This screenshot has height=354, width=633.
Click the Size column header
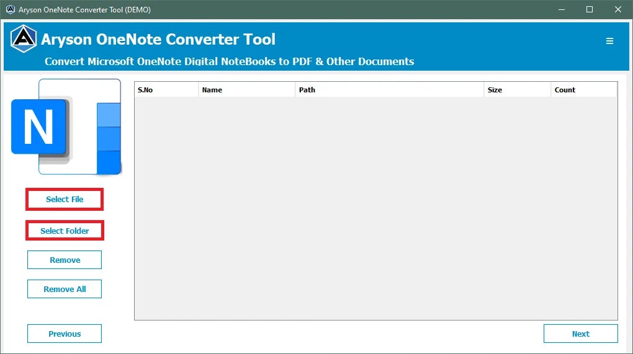click(517, 90)
